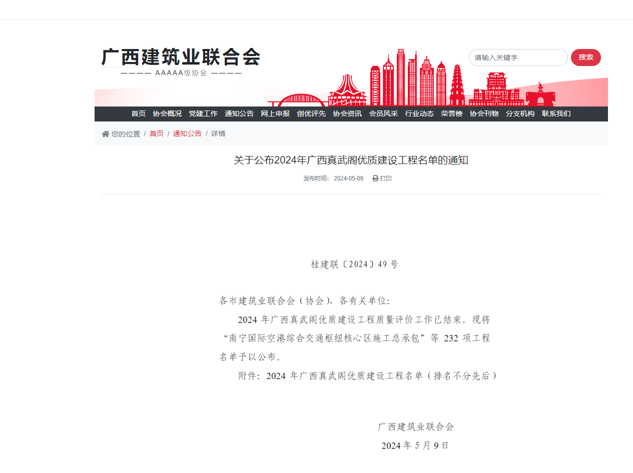Click the AAAAA级协会 tagline under the logo
Screen dimensions: 633x473
click(181, 73)
